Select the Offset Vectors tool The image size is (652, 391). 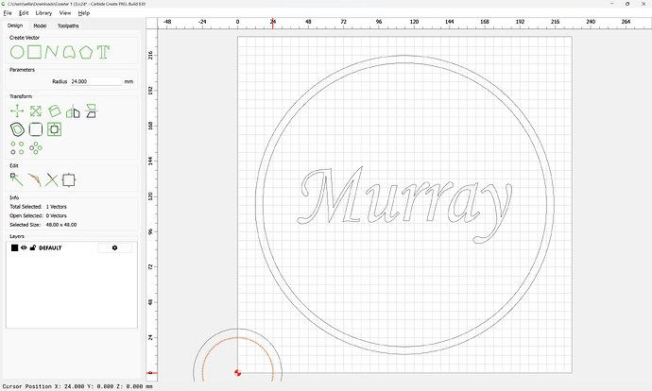pyautogui.click(x=17, y=129)
